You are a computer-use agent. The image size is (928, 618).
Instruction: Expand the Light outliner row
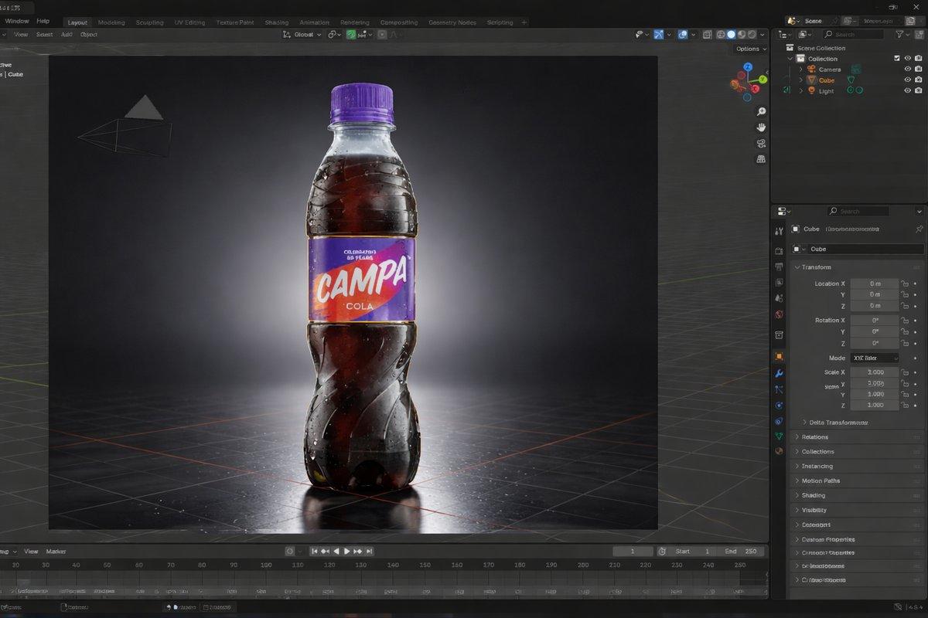point(800,90)
